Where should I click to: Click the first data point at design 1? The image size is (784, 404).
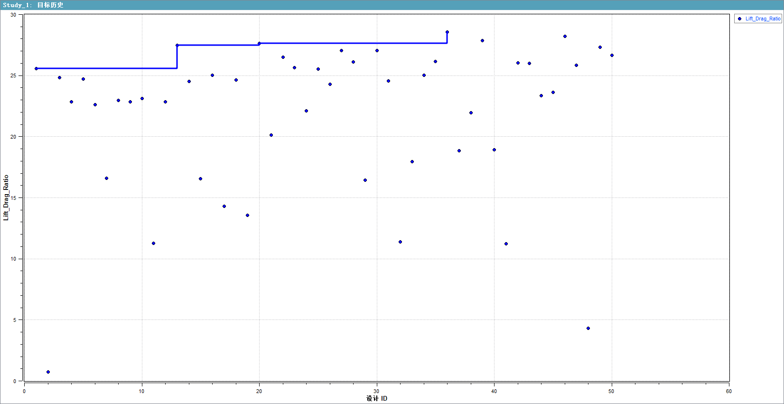36,68
